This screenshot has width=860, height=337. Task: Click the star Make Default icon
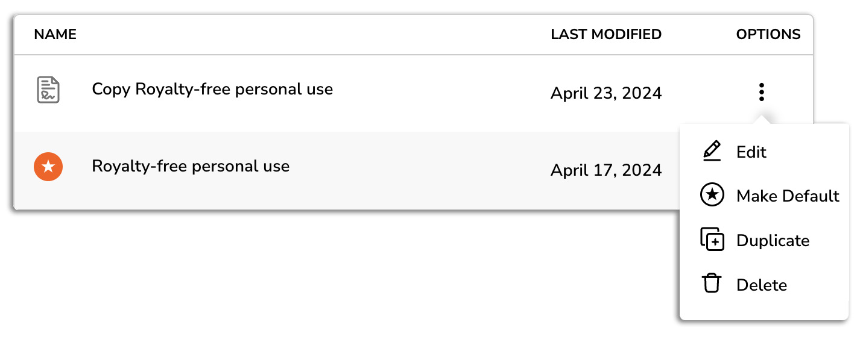[x=712, y=196]
